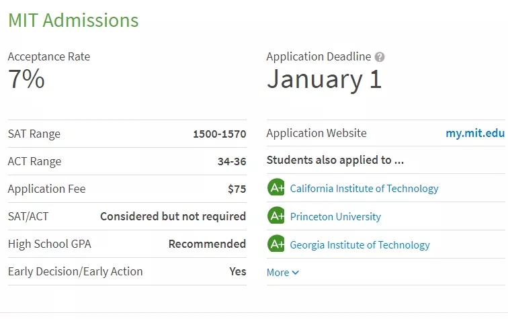Click the "Students also applied to" heading

(x=335, y=161)
